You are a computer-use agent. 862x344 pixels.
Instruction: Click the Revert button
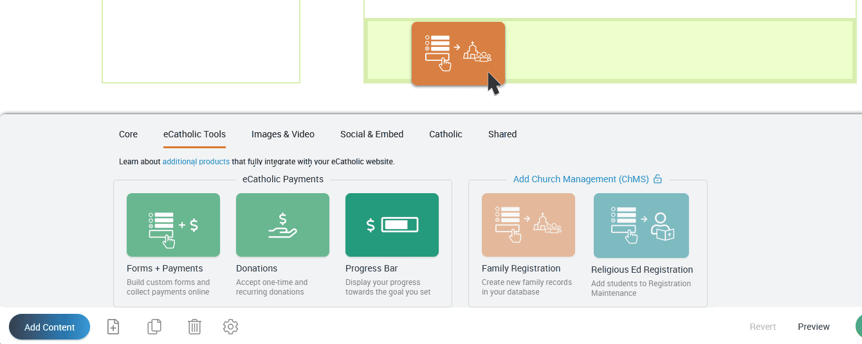tap(763, 327)
